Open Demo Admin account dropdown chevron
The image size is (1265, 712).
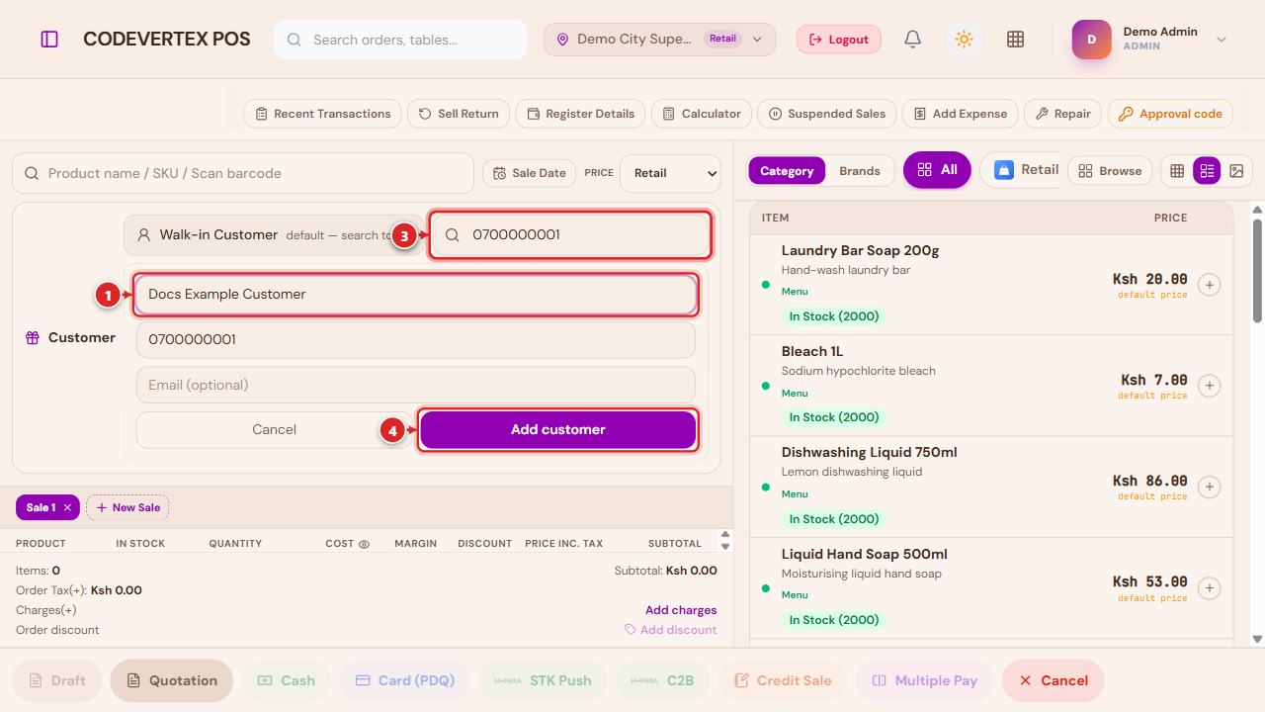coord(1222,40)
